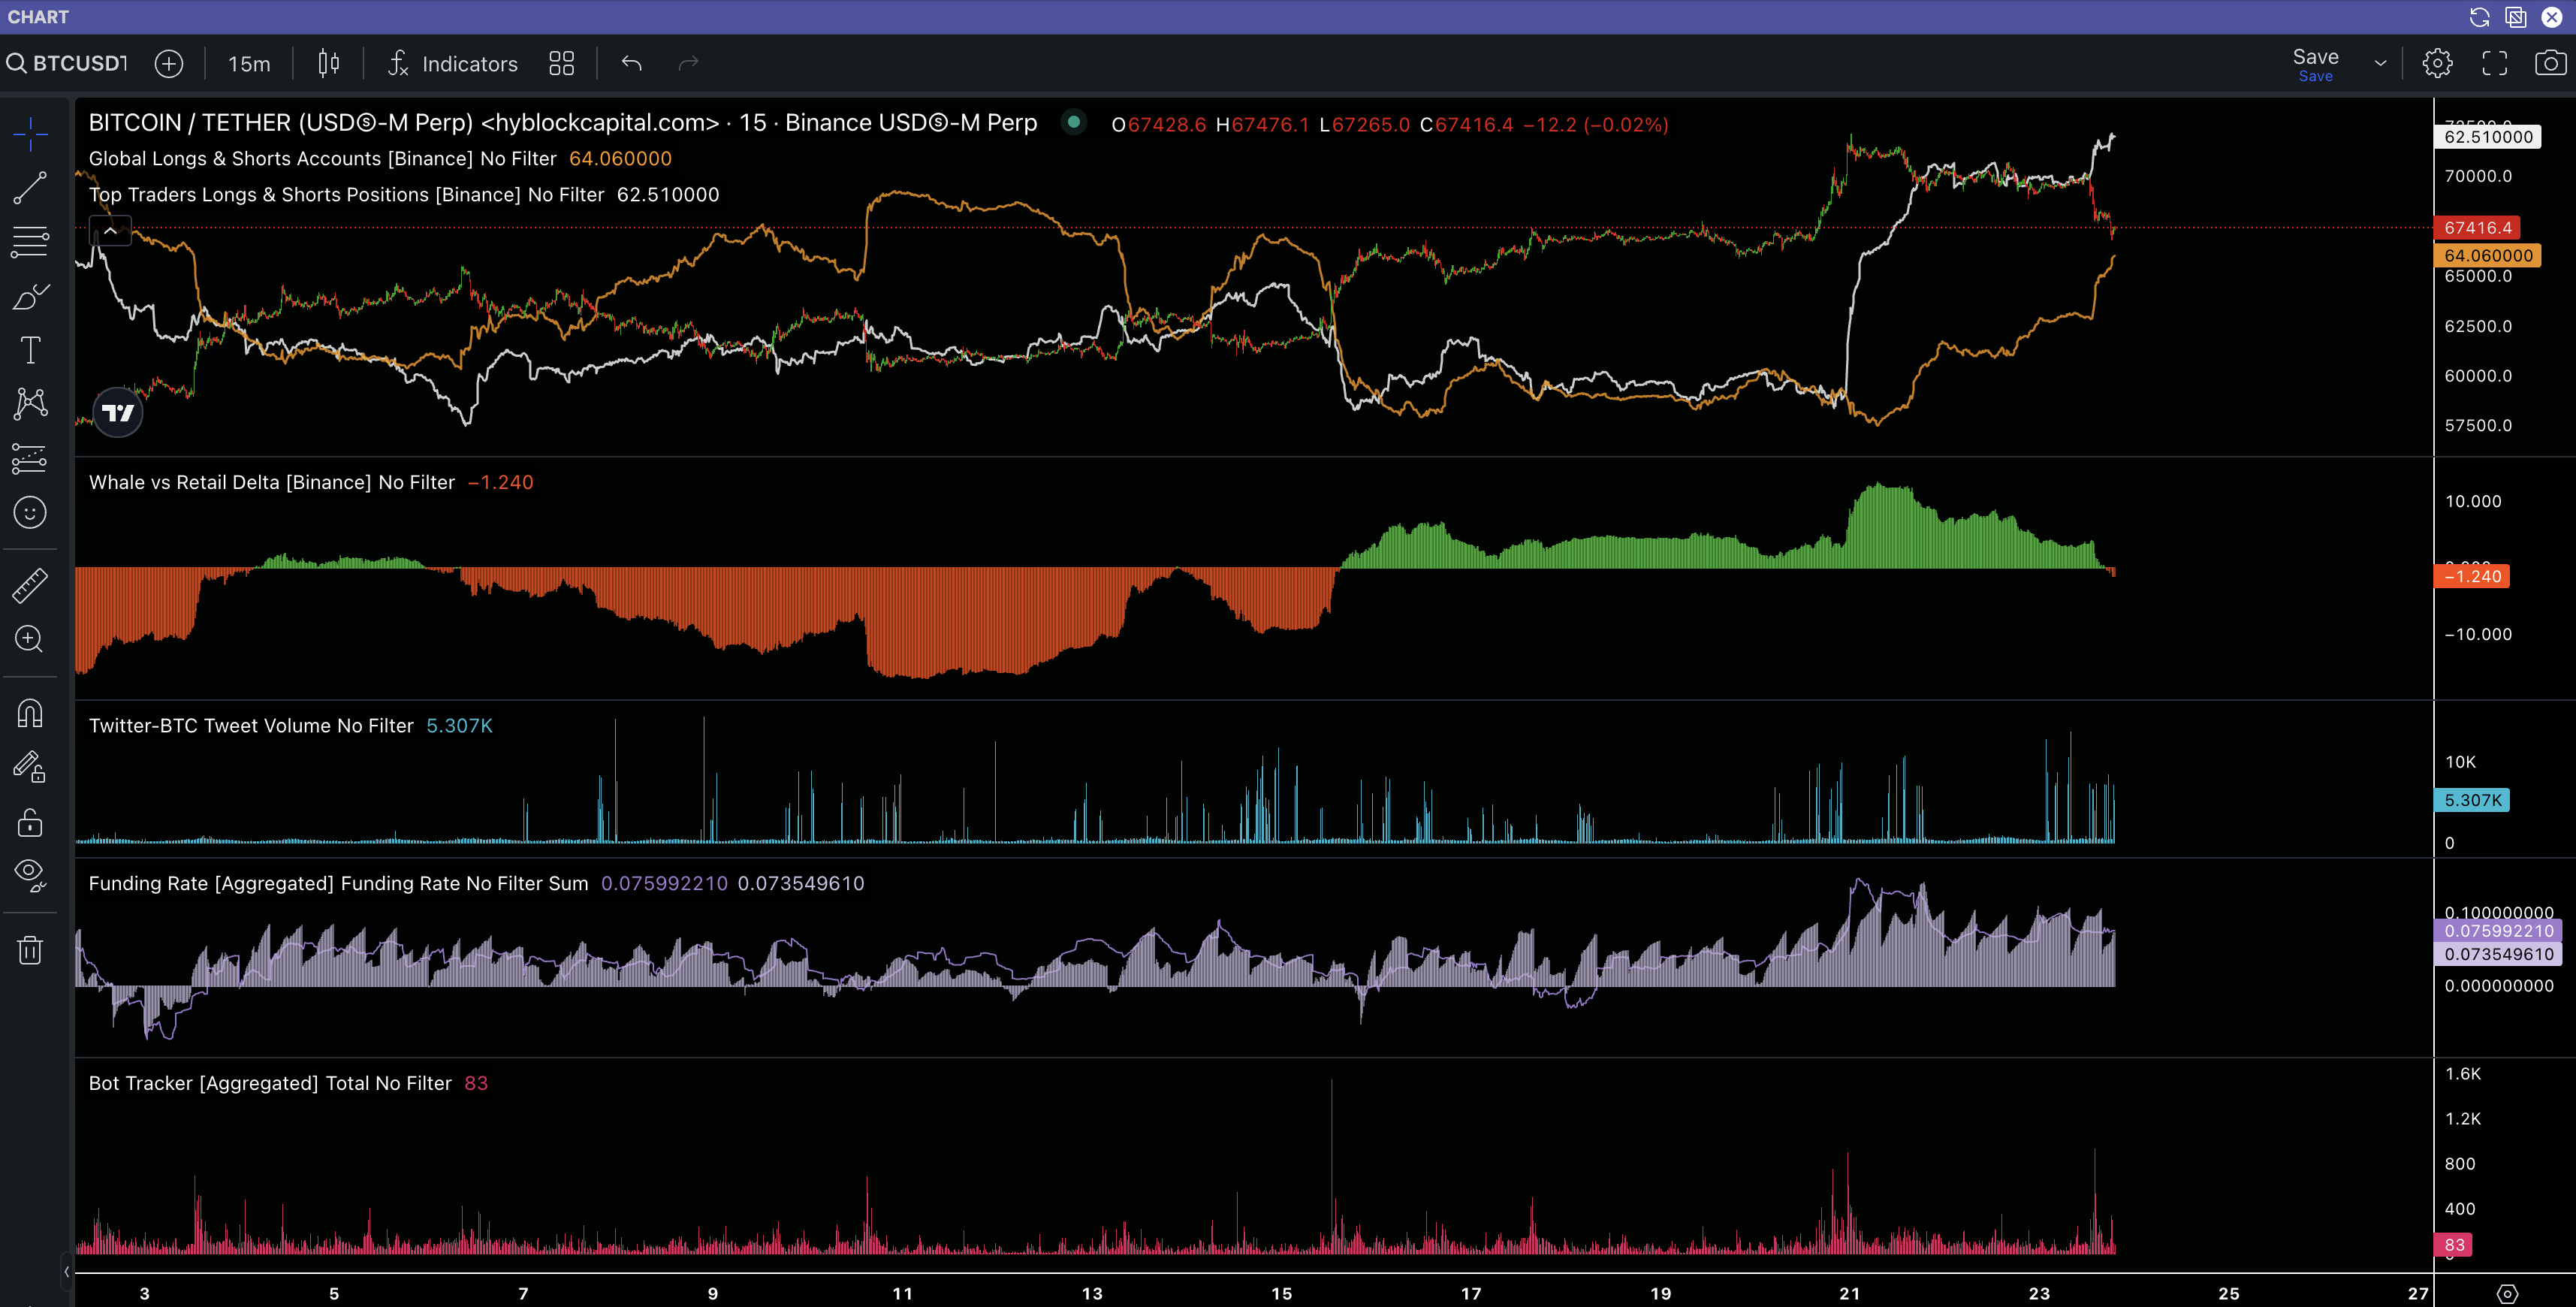
Task: Open the Save layout dropdown arrow
Action: [2380, 64]
